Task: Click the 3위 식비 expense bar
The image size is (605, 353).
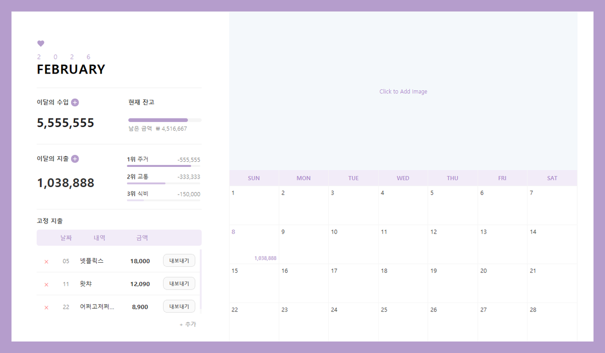Action: (163, 200)
